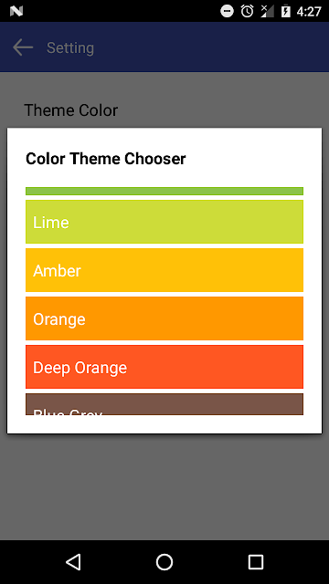Tap the Android back navigation button

coord(73,562)
